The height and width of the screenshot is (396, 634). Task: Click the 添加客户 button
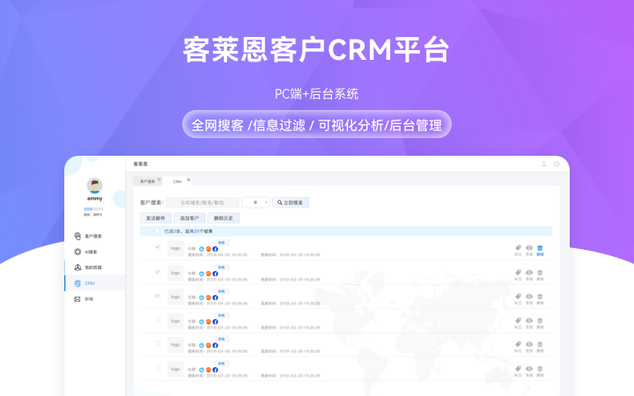click(x=189, y=218)
